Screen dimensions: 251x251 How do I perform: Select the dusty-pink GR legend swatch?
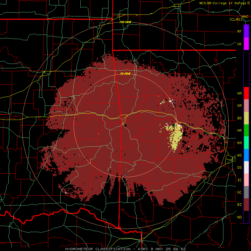click(246, 106)
